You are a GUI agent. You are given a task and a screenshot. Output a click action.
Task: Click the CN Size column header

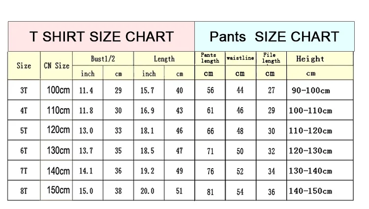pos(57,65)
